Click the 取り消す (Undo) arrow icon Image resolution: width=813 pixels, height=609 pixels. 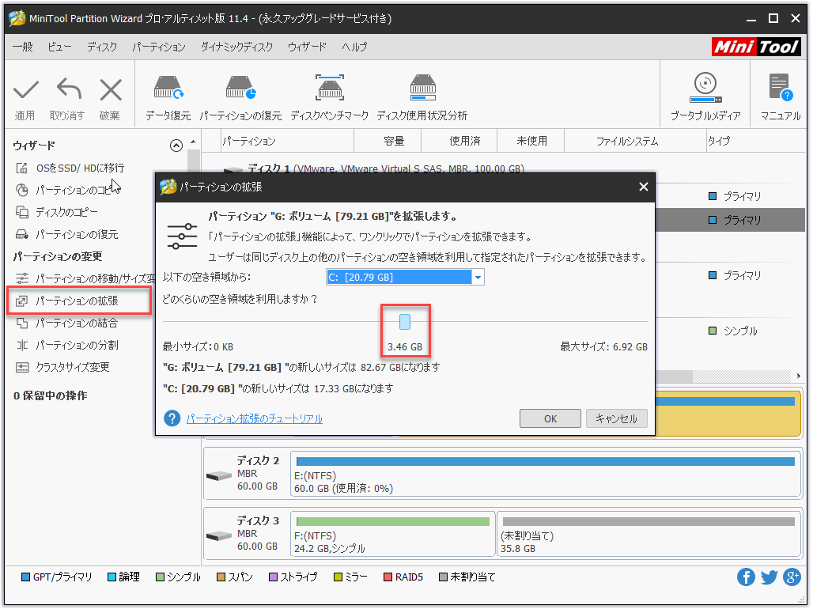(x=67, y=91)
